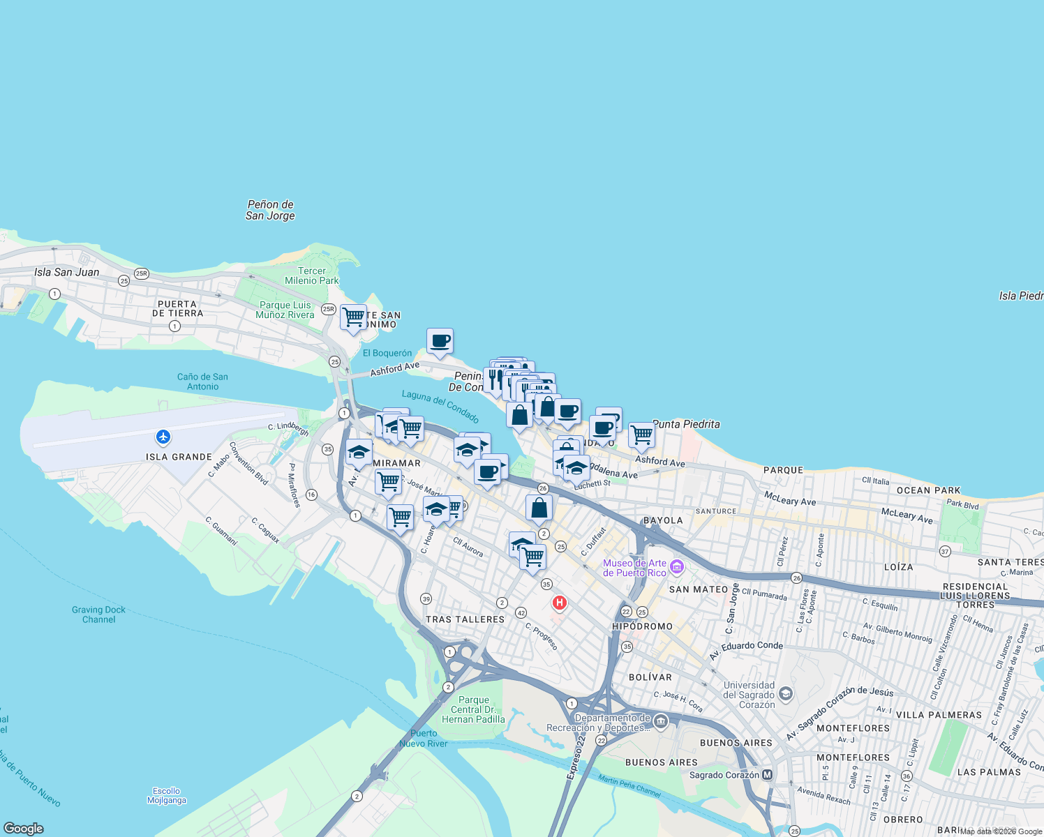Open the coffee cup marker near route 26 overpass
Screen dimensions: 1044x837
click(487, 473)
